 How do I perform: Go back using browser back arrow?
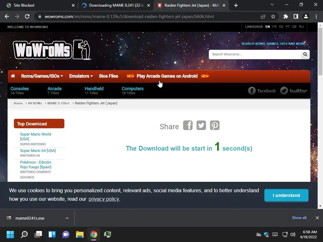click(7, 16)
